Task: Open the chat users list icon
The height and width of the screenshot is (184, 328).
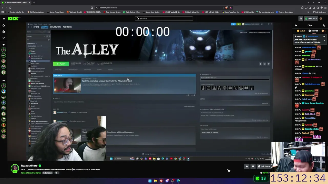Action: click(324, 26)
